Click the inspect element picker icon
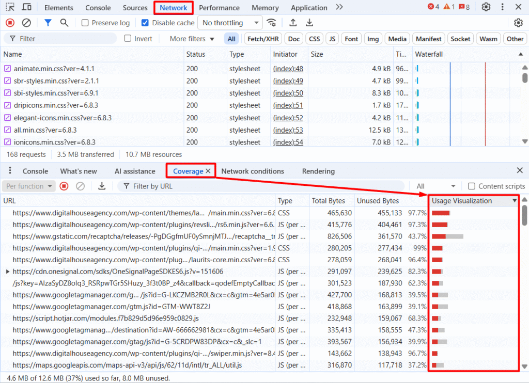This screenshot has height=383, width=529. coord(10,7)
